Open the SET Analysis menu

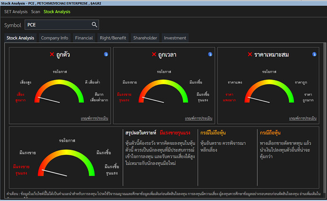16,12
